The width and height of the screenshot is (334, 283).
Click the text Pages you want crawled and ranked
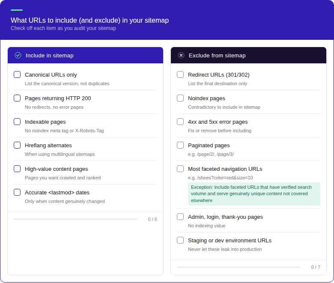click(63, 178)
